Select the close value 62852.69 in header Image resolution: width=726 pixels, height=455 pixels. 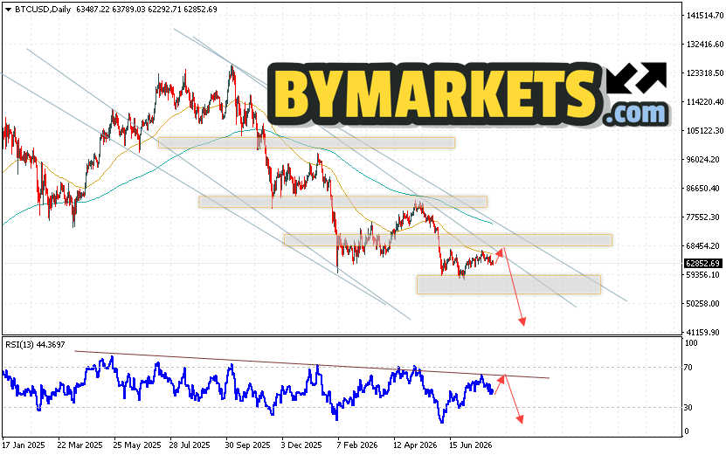[x=201, y=10]
